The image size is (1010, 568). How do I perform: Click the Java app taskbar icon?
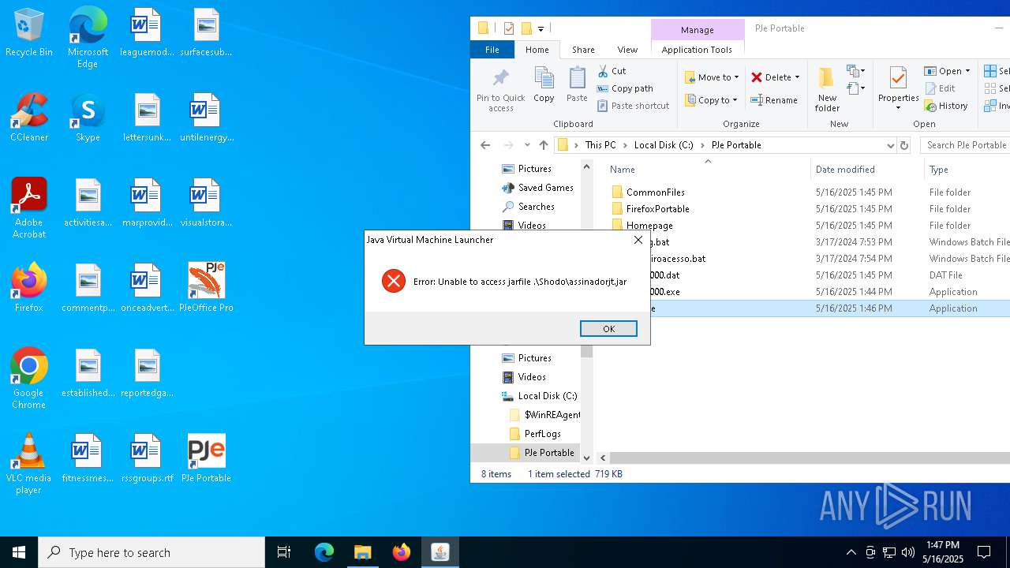point(440,552)
